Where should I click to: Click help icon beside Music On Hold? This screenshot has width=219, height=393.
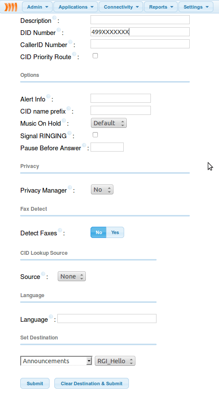(64, 120)
